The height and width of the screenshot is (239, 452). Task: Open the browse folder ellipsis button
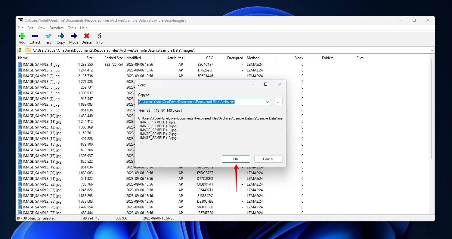278,102
